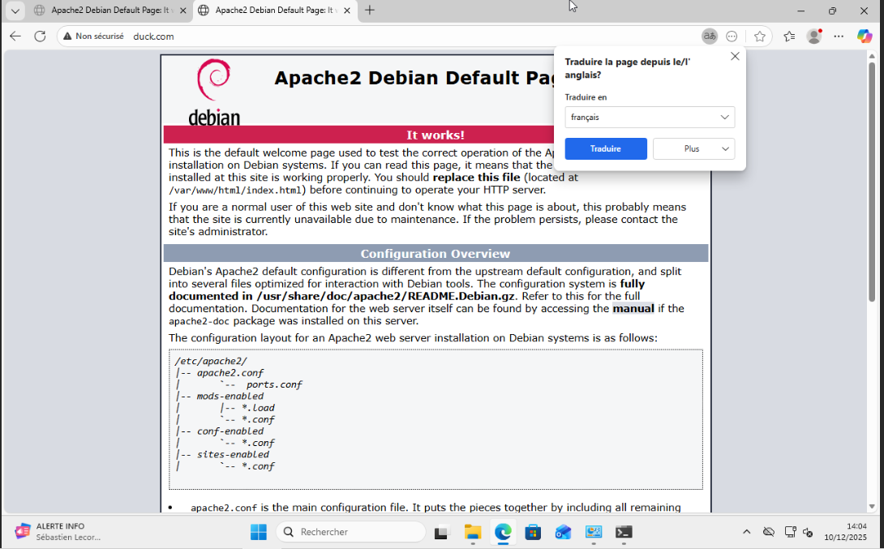The height and width of the screenshot is (549, 884).
Task: Open a new browser tab with the plus button
Action: [368, 11]
